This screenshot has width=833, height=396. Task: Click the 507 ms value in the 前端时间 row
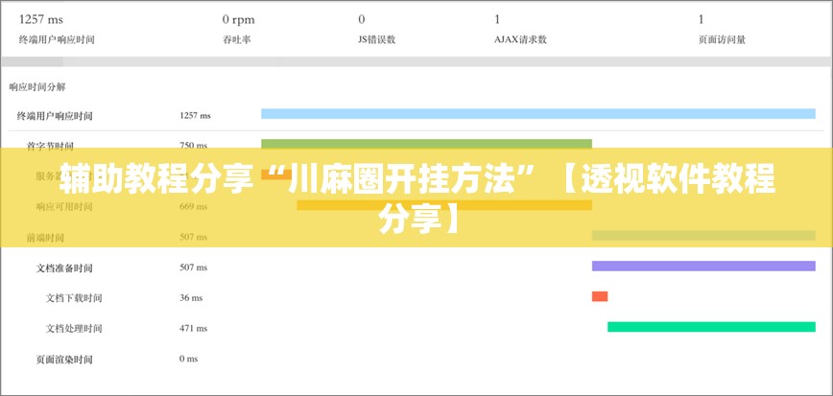[x=194, y=237]
